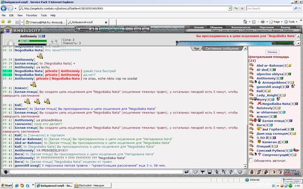The height and width of the screenshot is (189, 303).
Task: Click the floppy disk save icon
Action: 210,172
